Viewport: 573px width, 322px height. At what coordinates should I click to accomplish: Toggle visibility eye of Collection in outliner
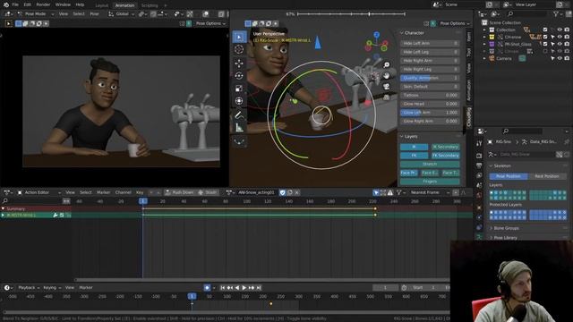point(560,30)
